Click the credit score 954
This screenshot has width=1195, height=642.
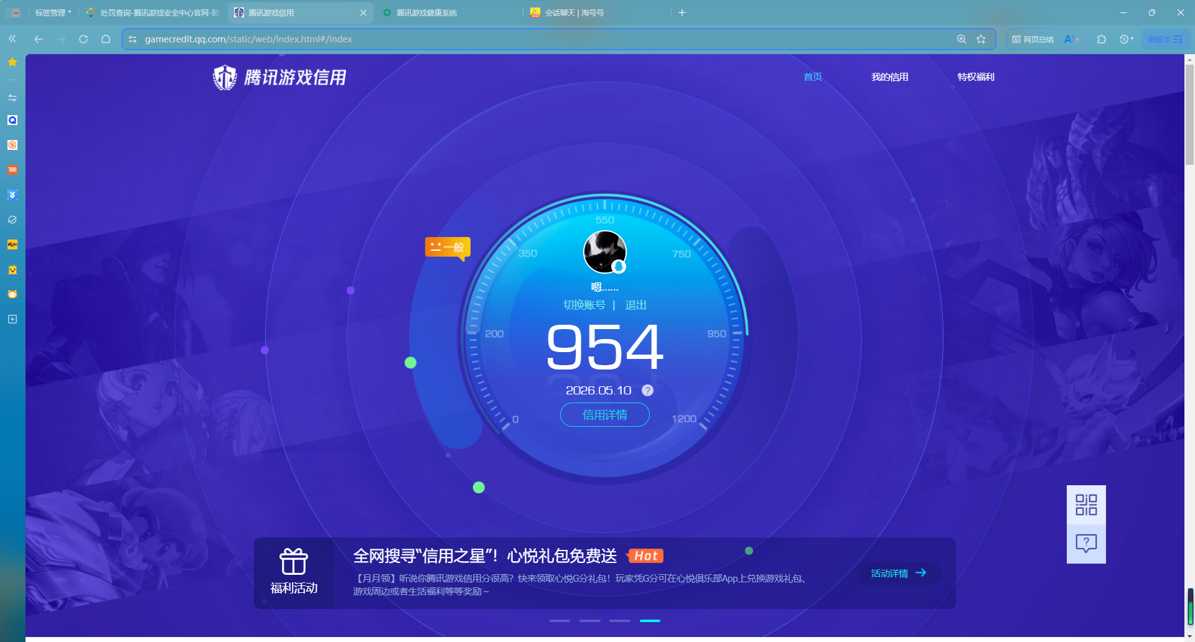coord(604,347)
